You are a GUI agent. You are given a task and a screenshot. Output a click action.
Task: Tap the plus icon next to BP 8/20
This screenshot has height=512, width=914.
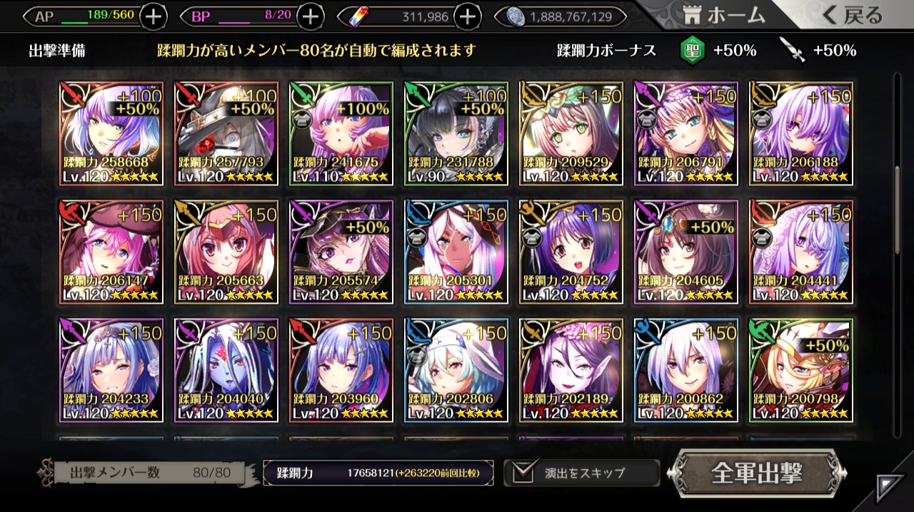point(310,16)
